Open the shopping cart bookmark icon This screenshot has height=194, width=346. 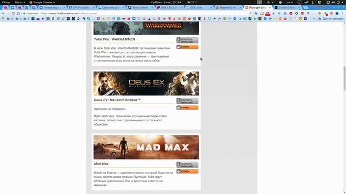pyautogui.click(x=270, y=19)
